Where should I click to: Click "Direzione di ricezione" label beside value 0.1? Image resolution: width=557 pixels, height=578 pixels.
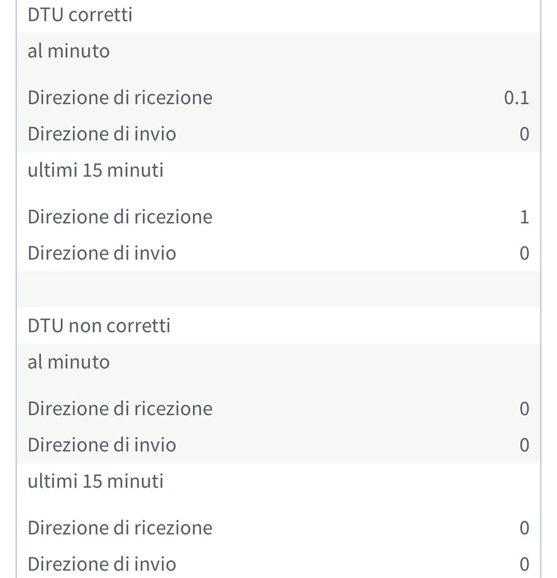[120, 98]
